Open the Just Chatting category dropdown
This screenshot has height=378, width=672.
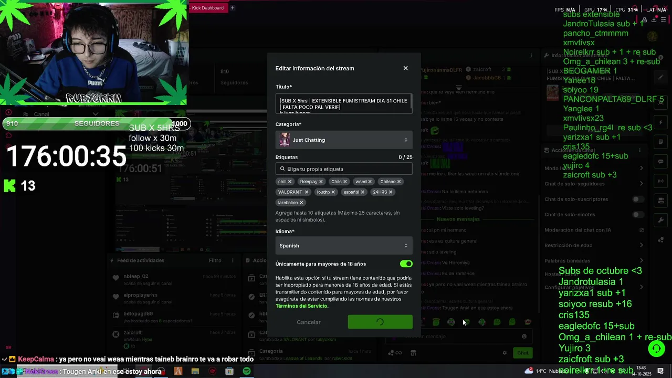click(344, 140)
